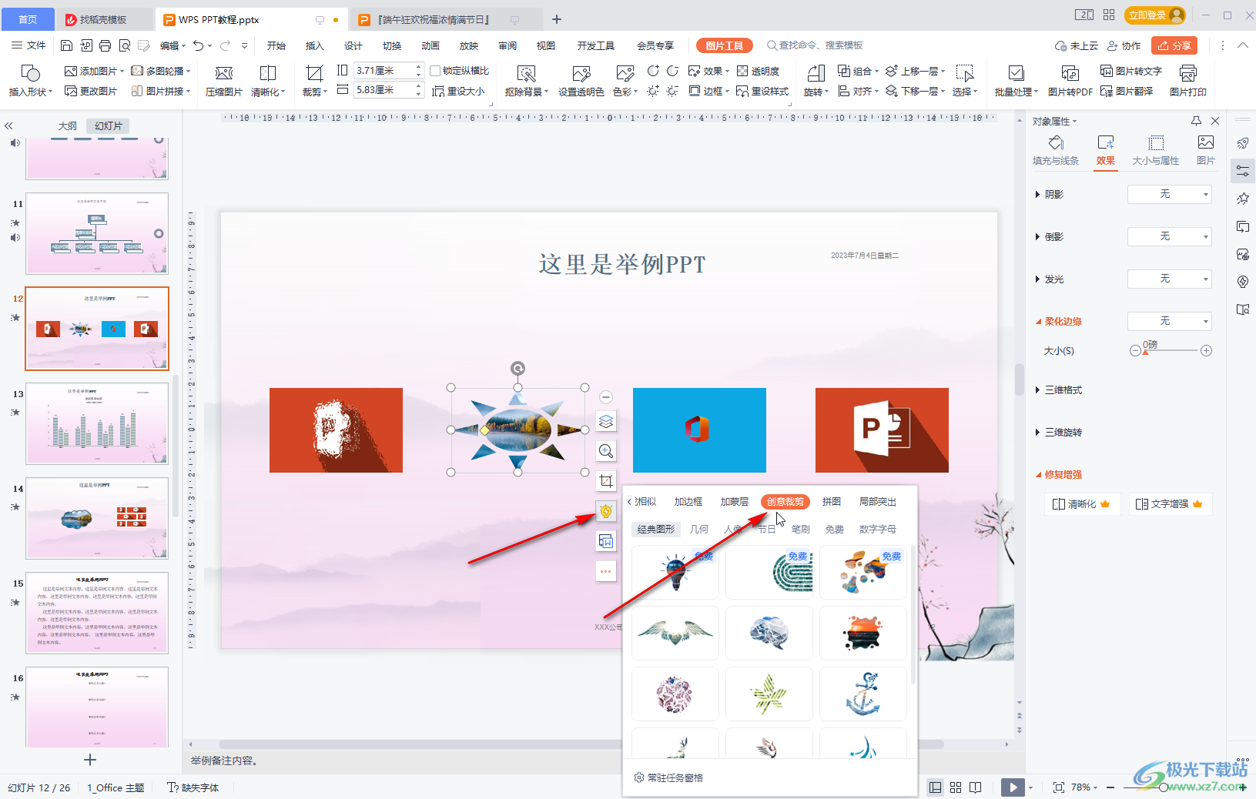
Task: Click the three dots more floating icon
Action: click(606, 571)
